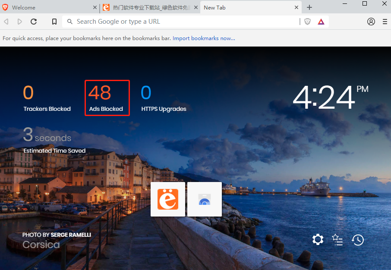Close the Welcome tab
This screenshot has height=270, width=391.
[95, 7]
